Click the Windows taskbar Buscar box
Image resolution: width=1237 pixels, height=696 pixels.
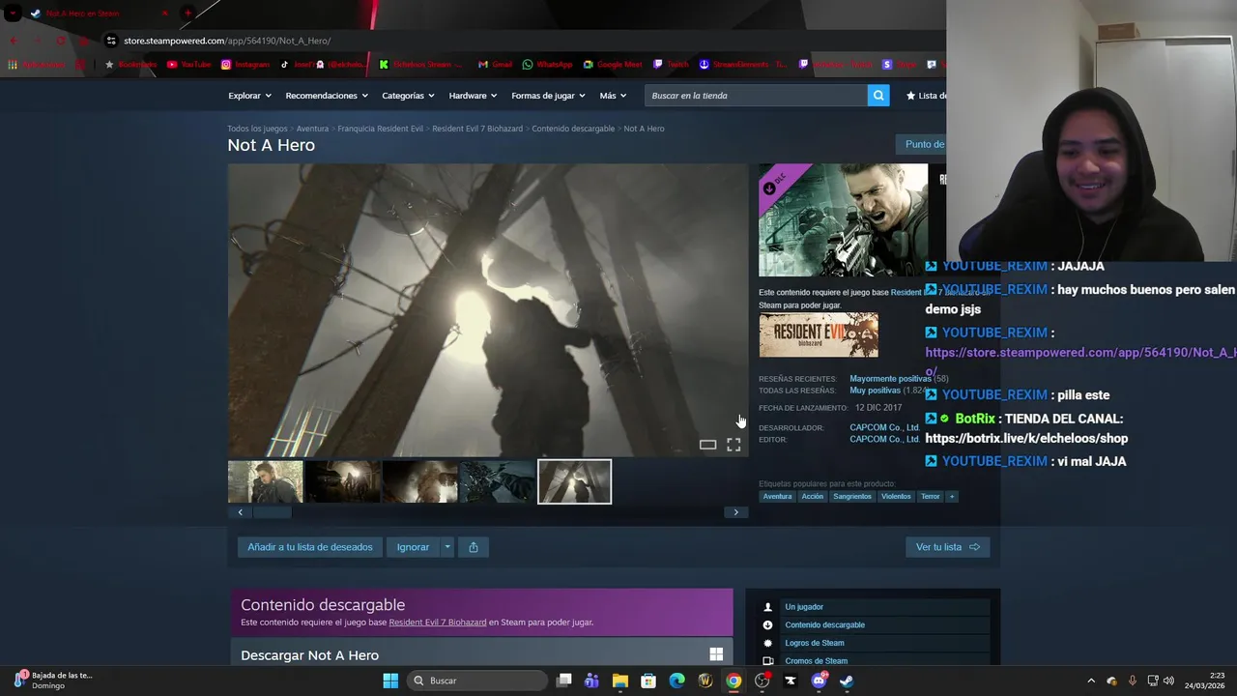(x=476, y=681)
